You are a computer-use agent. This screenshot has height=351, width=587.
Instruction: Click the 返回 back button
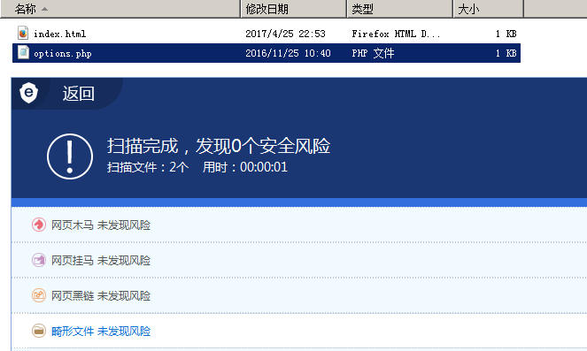(x=78, y=93)
